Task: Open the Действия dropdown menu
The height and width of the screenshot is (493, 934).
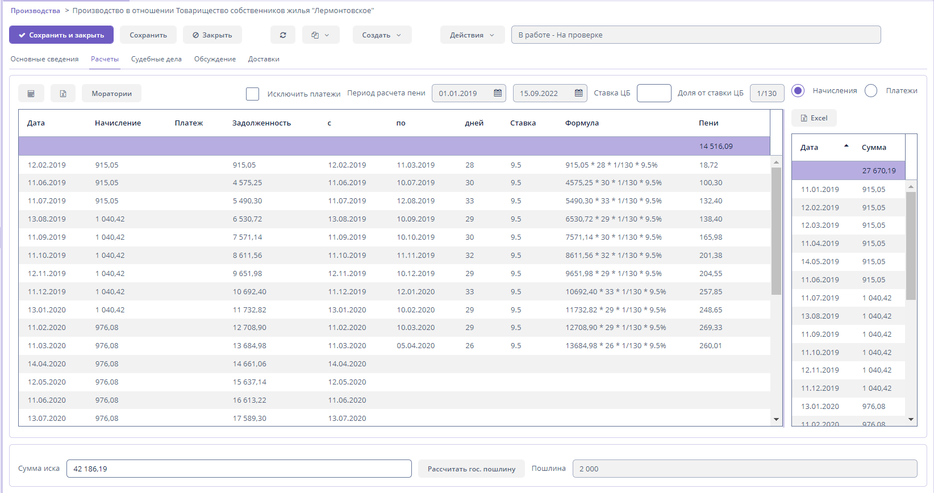Action: tap(472, 35)
